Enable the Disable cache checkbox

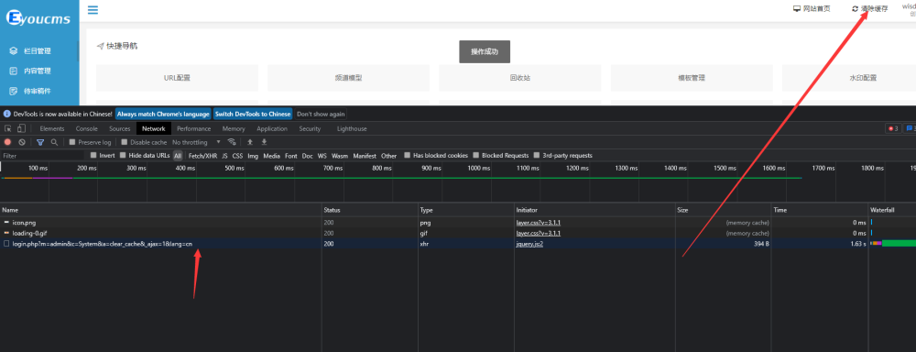click(x=125, y=142)
